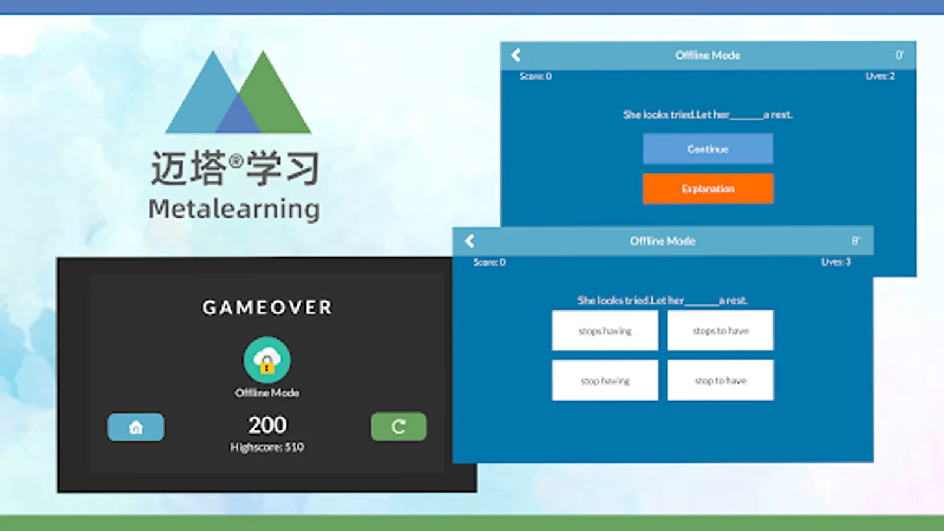Viewport: 944px width, 531px height.
Task: Choose the answer "stop to have"
Action: point(720,381)
